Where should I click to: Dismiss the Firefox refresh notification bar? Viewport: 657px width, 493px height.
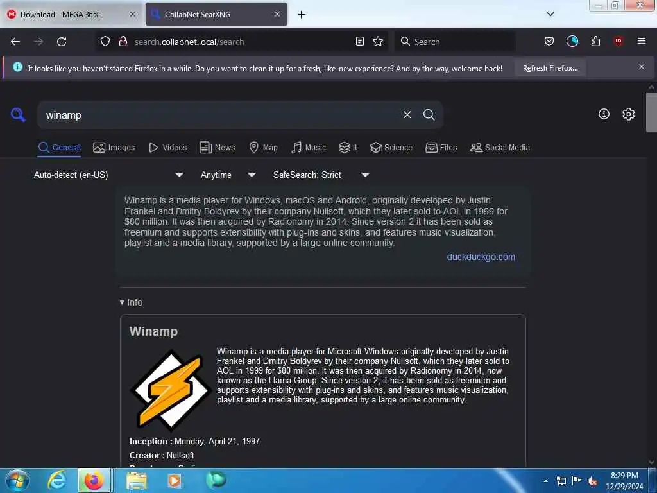coord(641,67)
